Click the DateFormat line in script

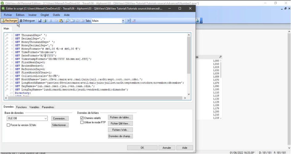click(x=36, y=56)
